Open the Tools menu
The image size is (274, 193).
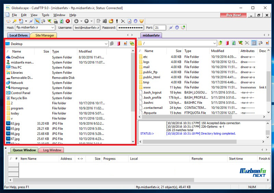pyautogui.click(x=46, y=15)
